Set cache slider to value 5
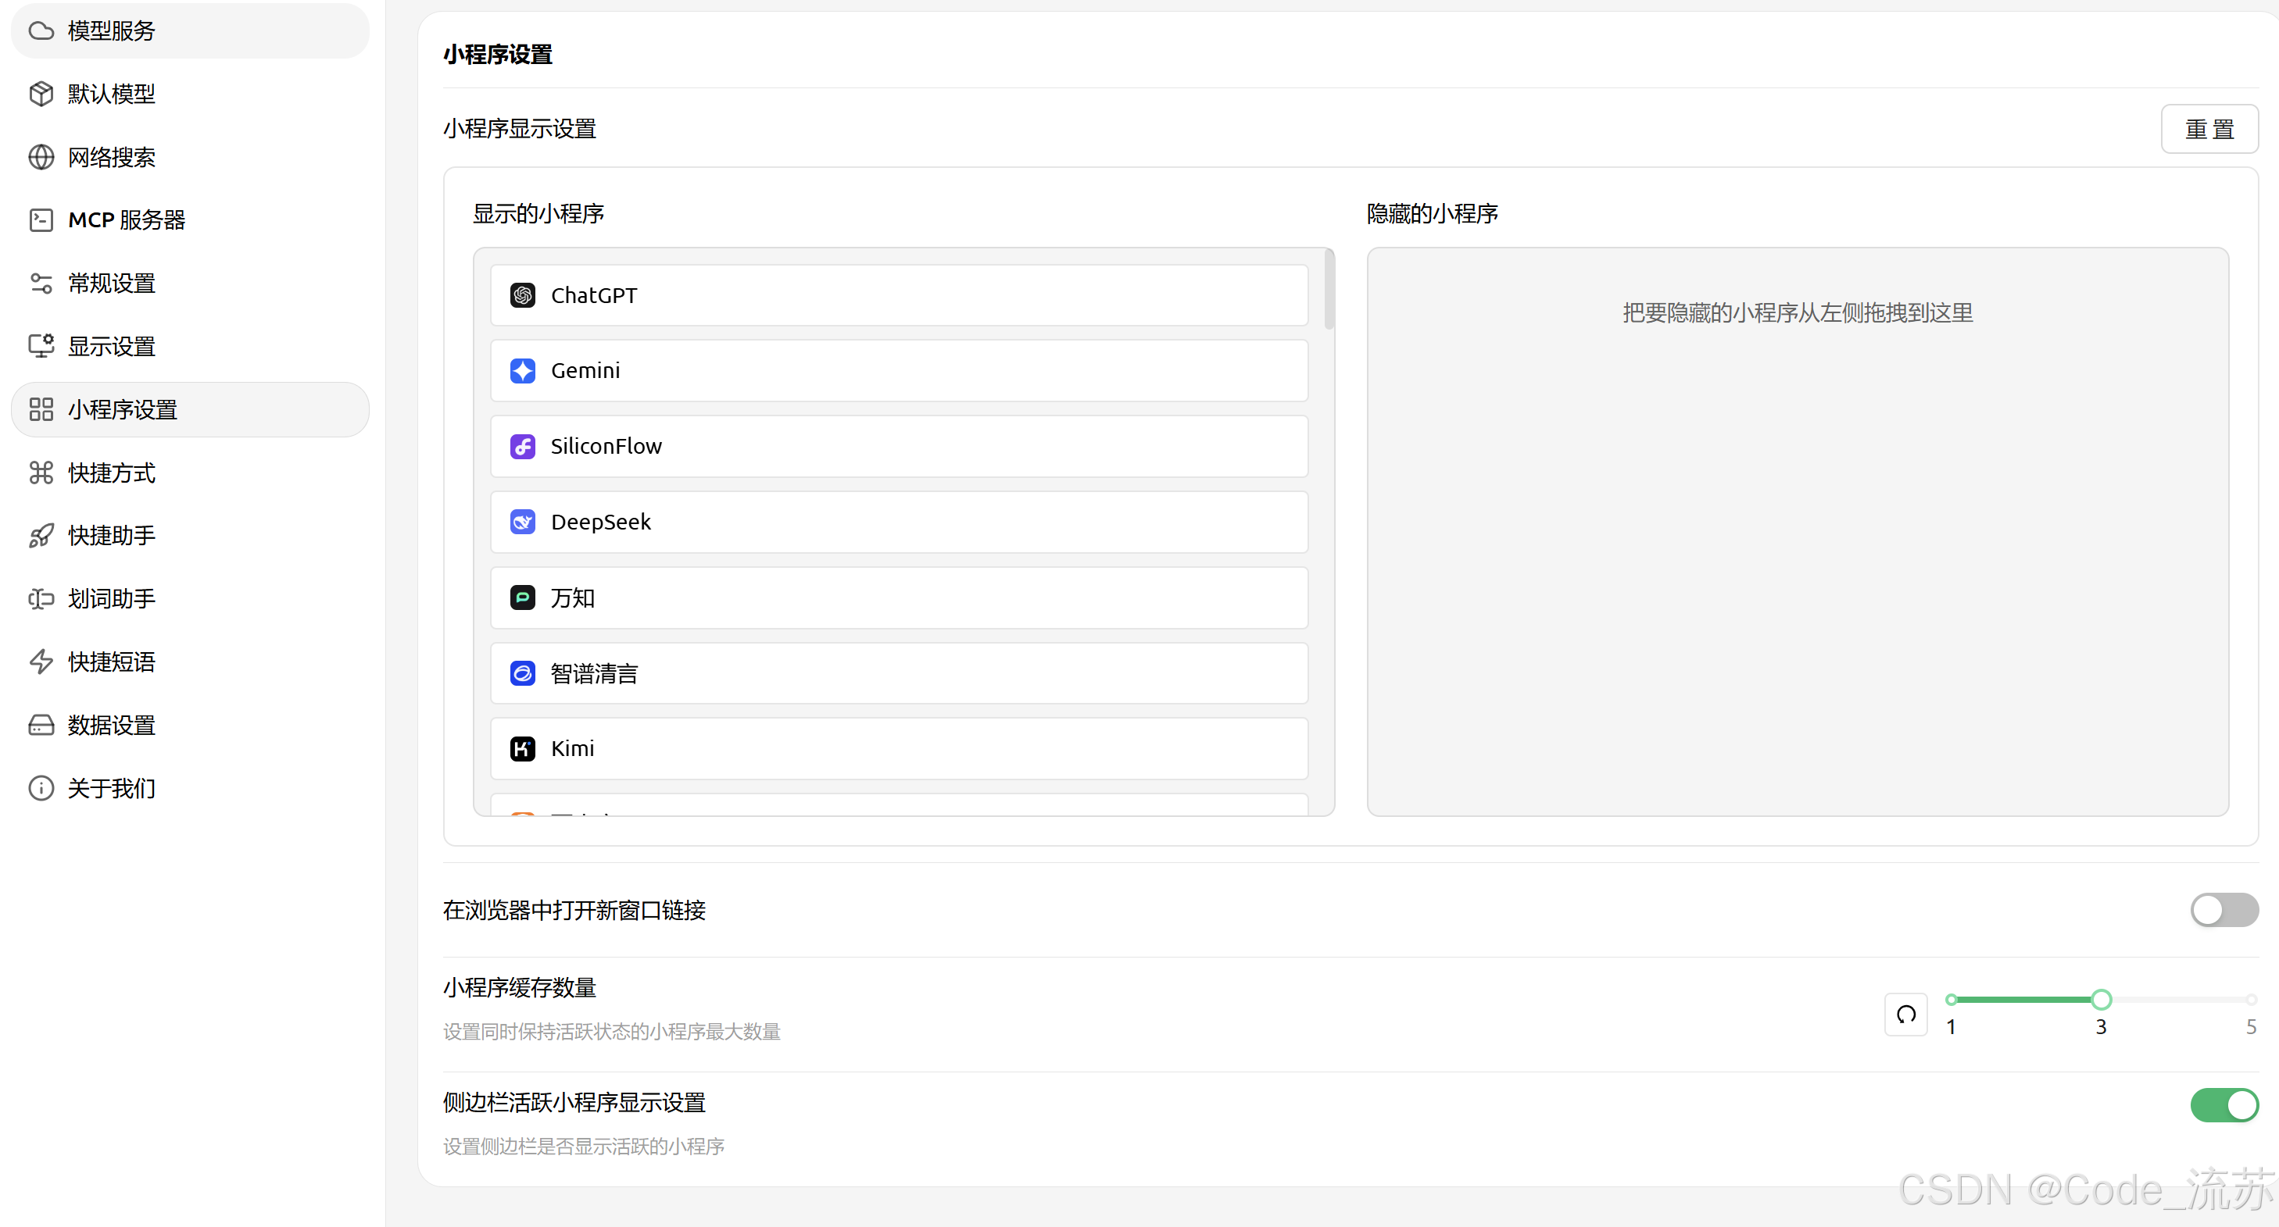 coord(2250,1000)
